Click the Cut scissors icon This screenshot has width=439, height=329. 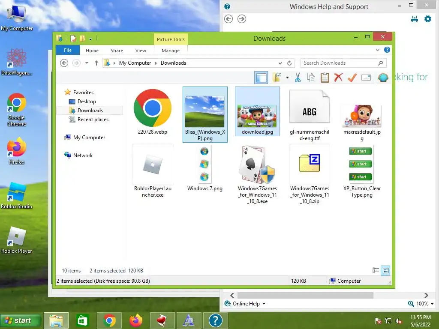point(298,78)
